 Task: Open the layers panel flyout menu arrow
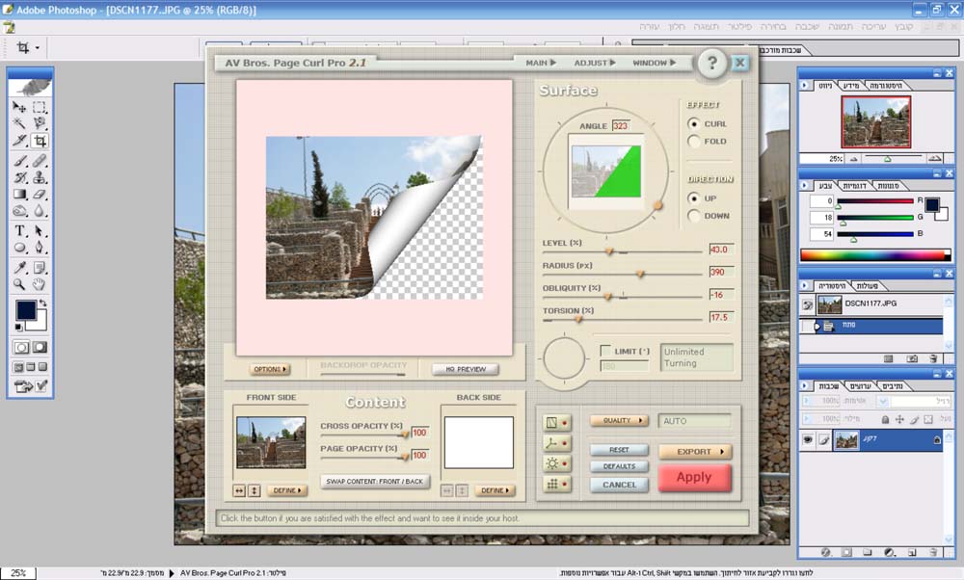tap(805, 385)
